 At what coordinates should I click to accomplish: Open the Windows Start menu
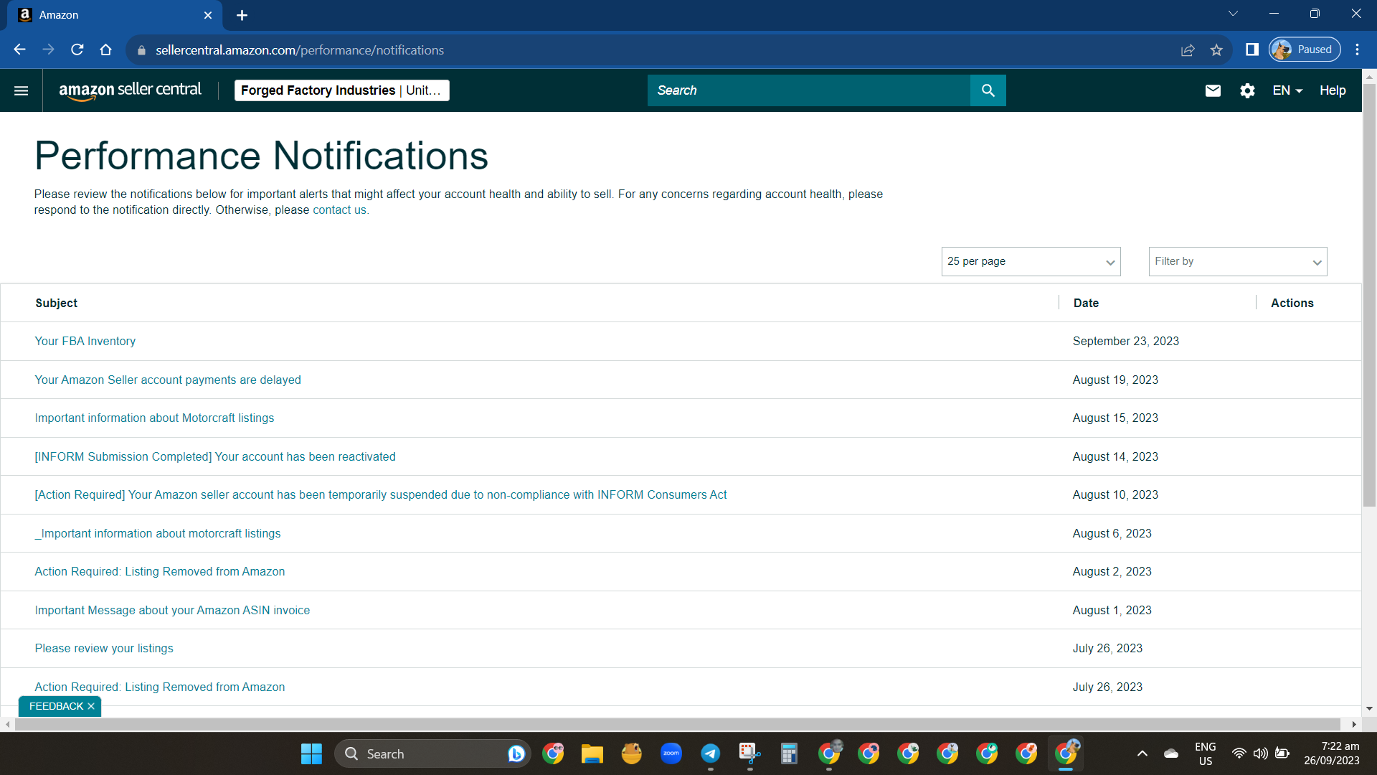coord(311,753)
